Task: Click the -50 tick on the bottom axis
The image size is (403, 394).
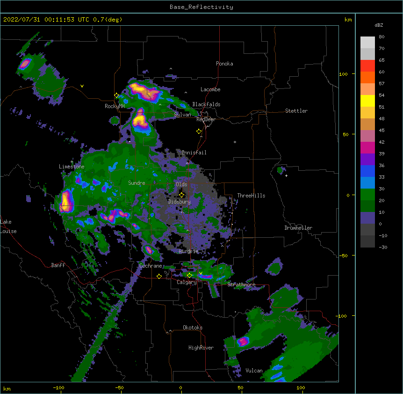Action: tap(119, 387)
